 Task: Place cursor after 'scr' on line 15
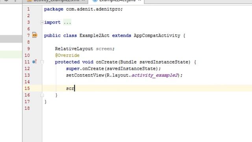[x=74, y=88]
